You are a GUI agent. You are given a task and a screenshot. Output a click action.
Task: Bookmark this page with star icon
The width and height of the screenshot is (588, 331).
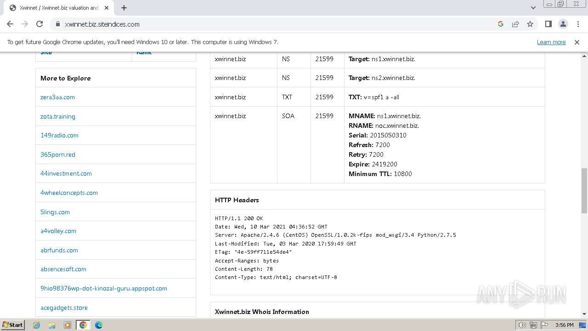pyautogui.click(x=530, y=24)
